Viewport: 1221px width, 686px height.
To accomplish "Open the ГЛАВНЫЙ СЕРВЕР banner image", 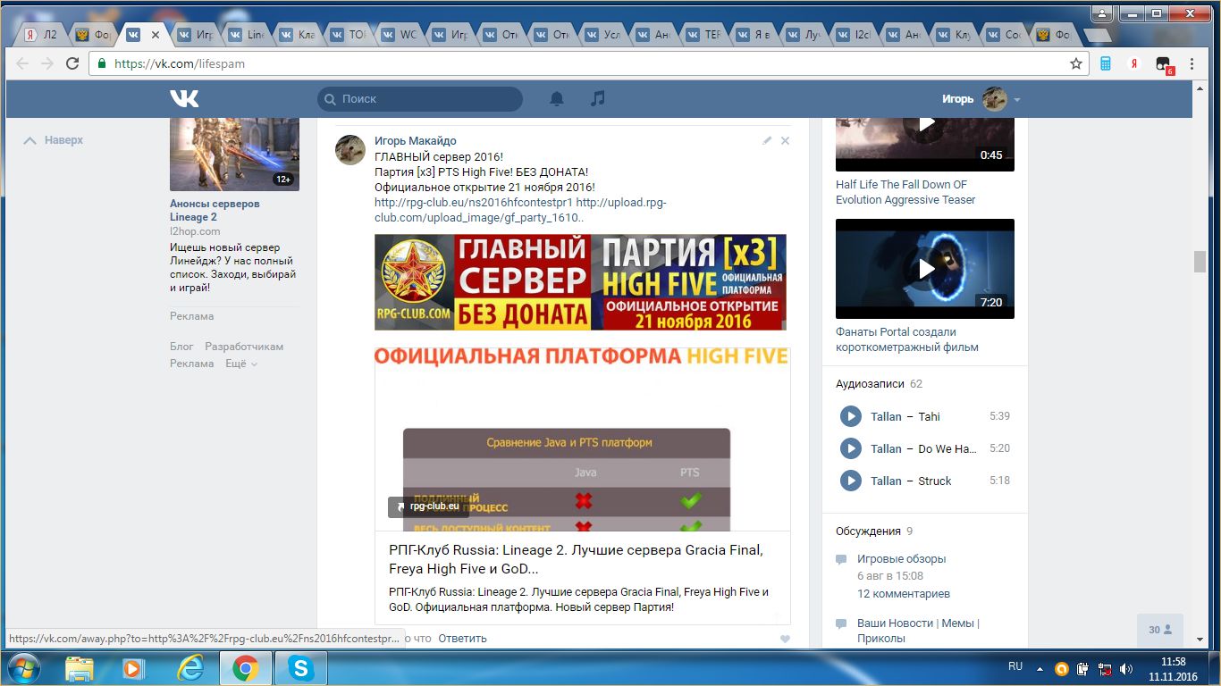I will click(580, 282).
